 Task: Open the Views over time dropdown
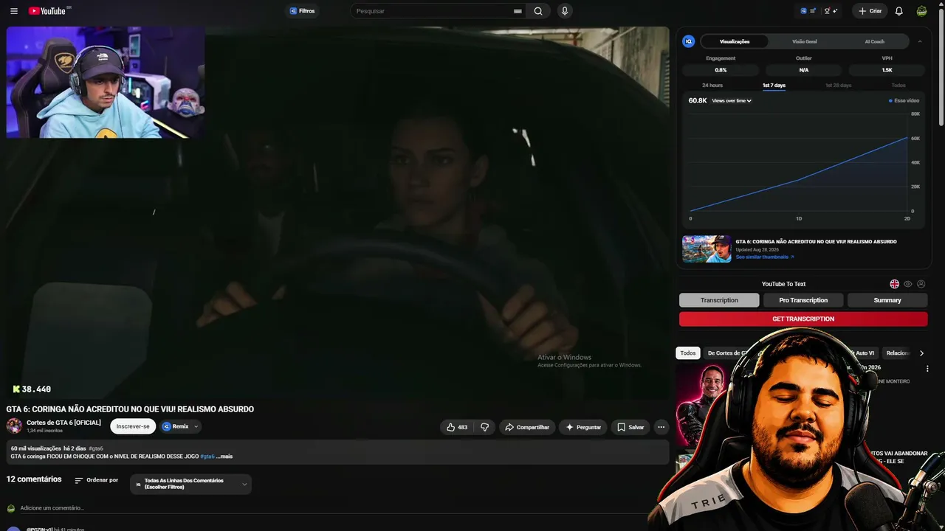[x=732, y=100]
